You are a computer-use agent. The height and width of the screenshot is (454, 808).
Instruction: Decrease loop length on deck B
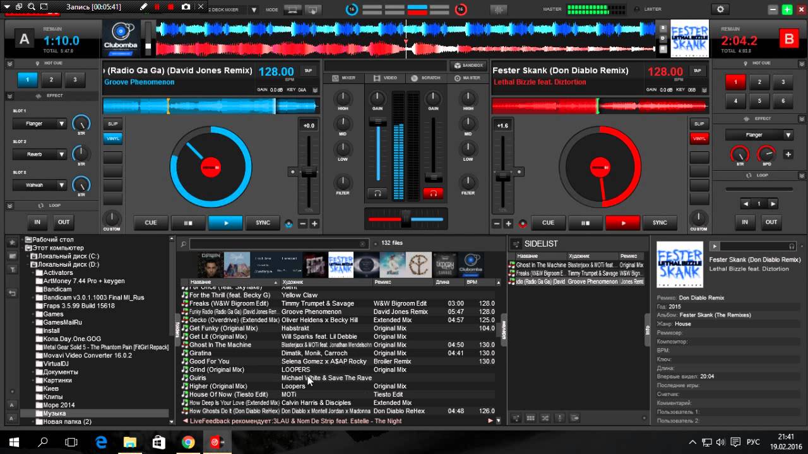[746, 204]
